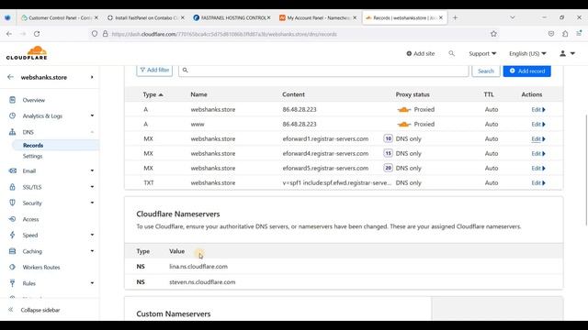Viewport: 588px width, 330px height.
Task: Select steven.ns.cloudflare.com nameserver text
Action: coord(202,282)
